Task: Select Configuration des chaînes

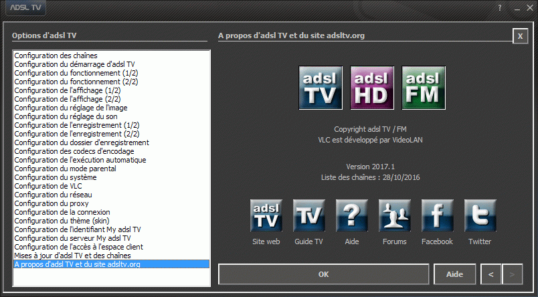Action: pos(111,56)
